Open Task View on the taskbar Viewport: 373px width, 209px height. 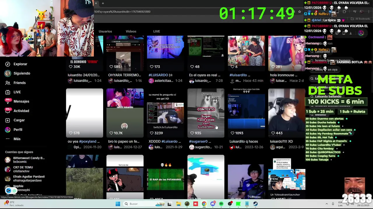(x=170, y=204)
